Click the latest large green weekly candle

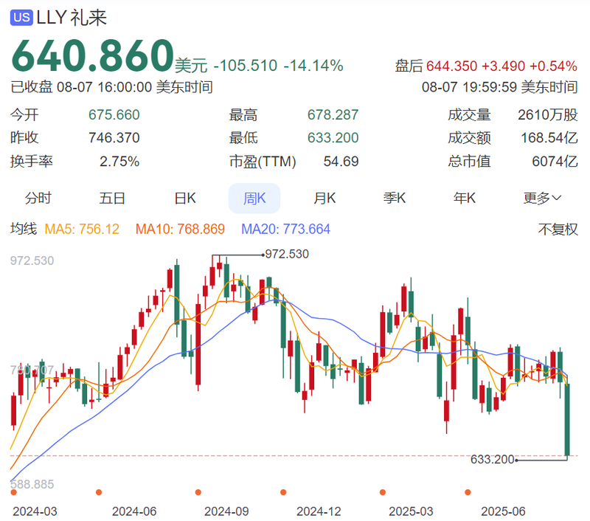pos(567,419)
